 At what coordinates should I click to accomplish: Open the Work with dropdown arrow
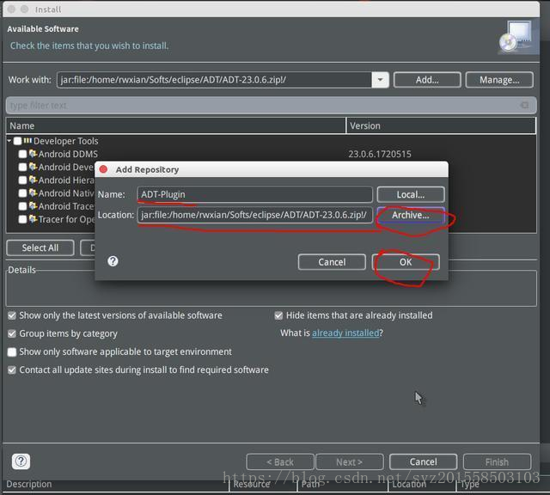pyautogui.click(x=380, y=80)
